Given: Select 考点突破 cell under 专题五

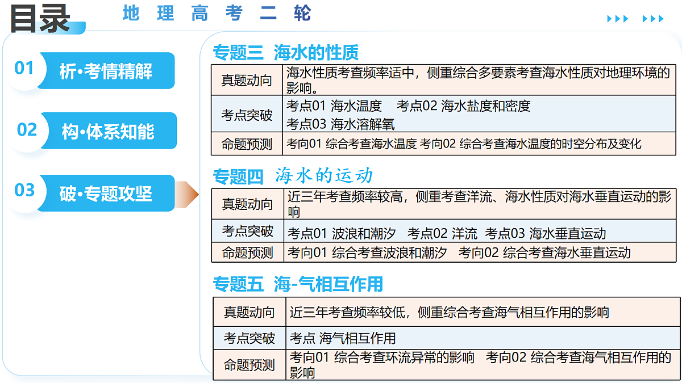Looking at the screenshot, I should pyautogui.click(x=249, y=338).
